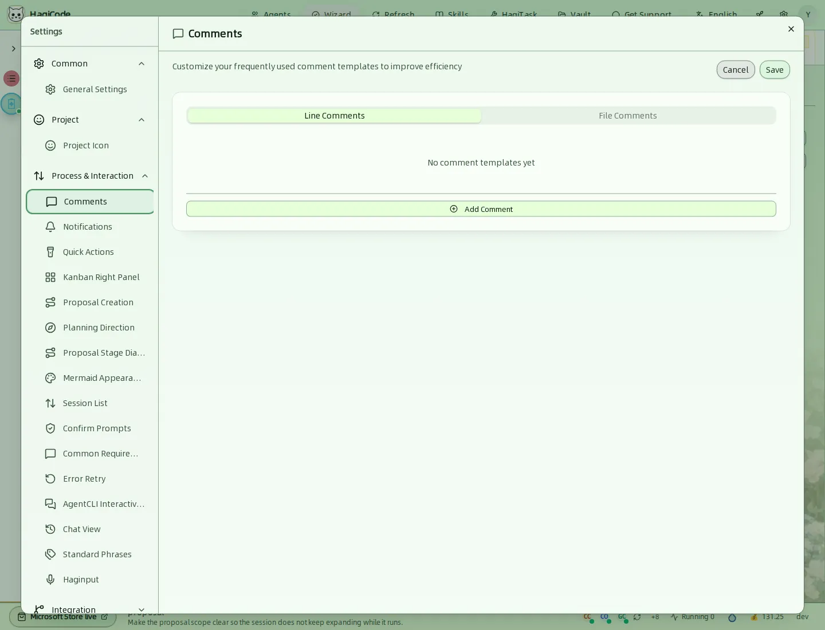825x630 pixels.
Task: Select the Planning Direction compass icon
Action: click(50, 328)
